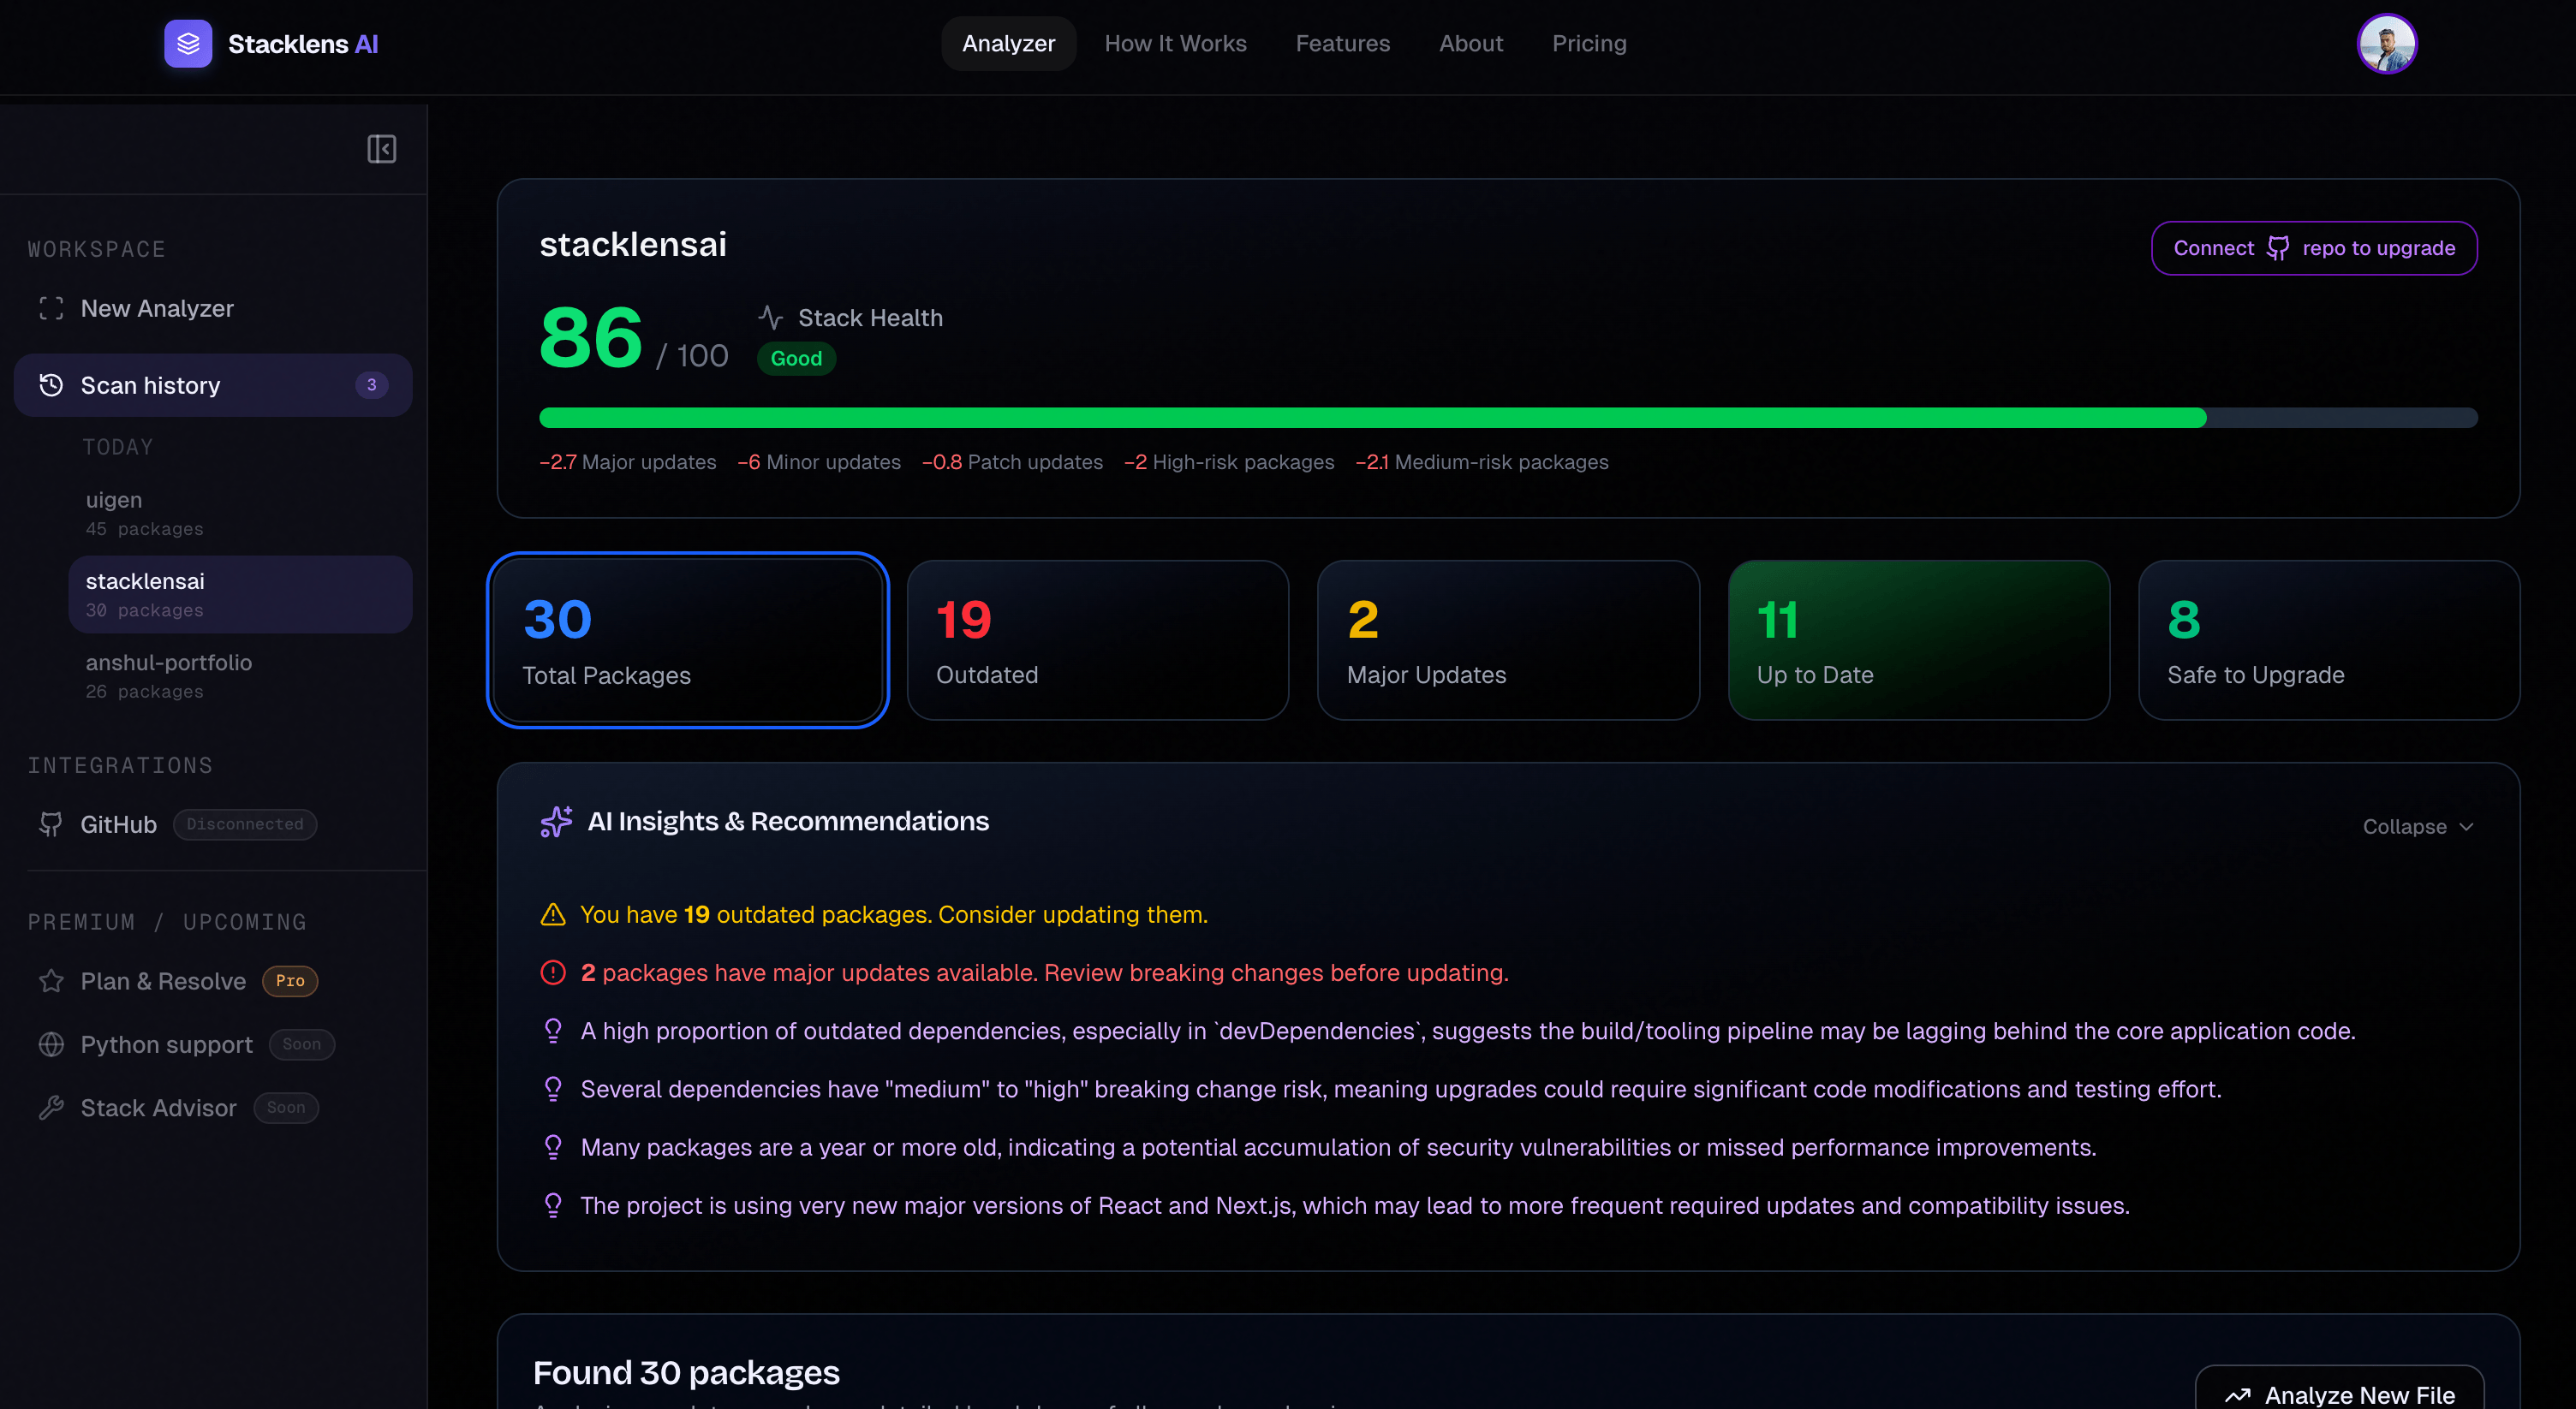Collapse the AI Insights panel

2417,826
